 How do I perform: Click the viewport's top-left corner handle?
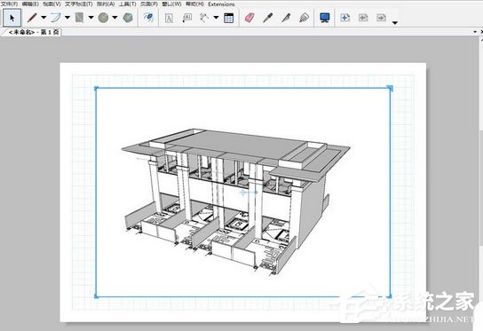(96, 89)
